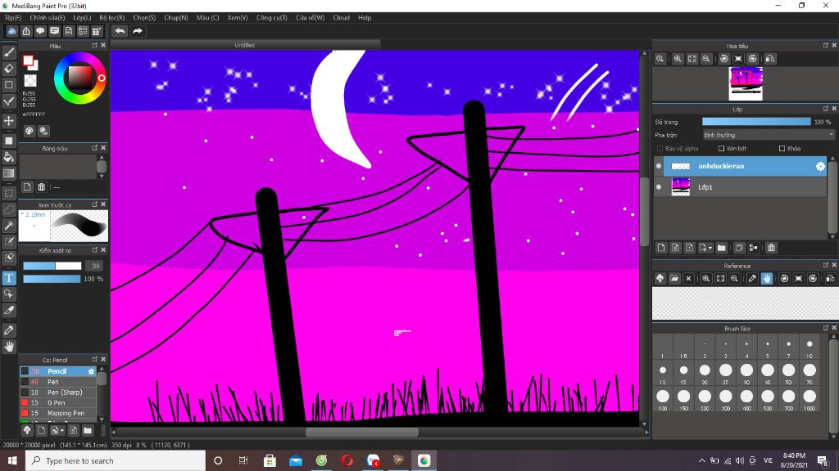Clear reference image with X icon

[688, 278]
